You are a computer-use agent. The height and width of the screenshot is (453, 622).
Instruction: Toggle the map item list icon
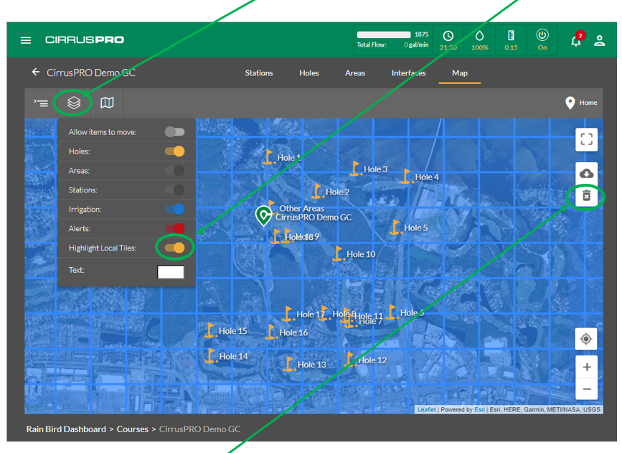tap(41, 103)
